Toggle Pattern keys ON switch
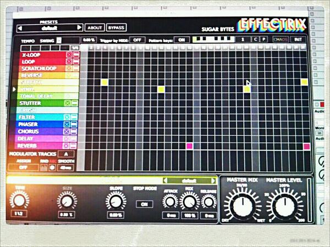The image size is (330, 247). pos(182,40)
